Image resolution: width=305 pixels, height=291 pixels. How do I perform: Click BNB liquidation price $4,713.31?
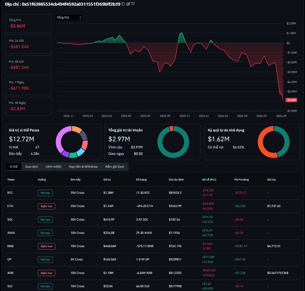pyautogui.click(x=274, y=246)
